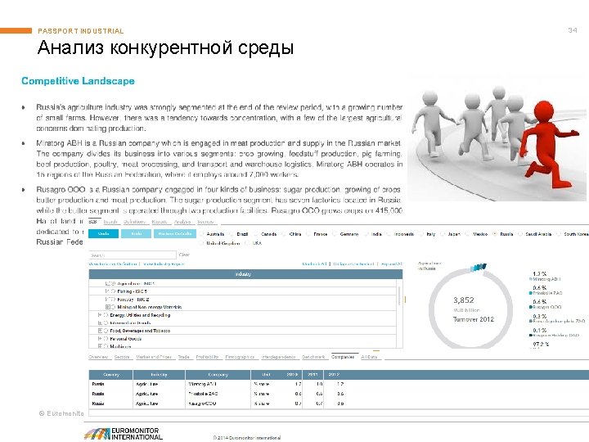This screenshot has height=442, width=589.
Task: Select the France country radio button
Action: [x=308, y=234]
